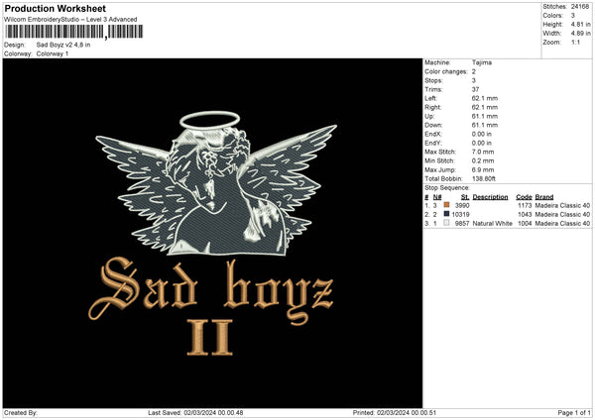The height and width of the screenshot is (420, 595).
Task: Click the dark navy thread color swatch
Action: coord(447,214)
